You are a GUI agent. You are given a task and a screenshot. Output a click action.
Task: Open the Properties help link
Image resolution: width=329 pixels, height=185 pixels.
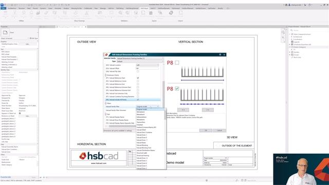6,177
